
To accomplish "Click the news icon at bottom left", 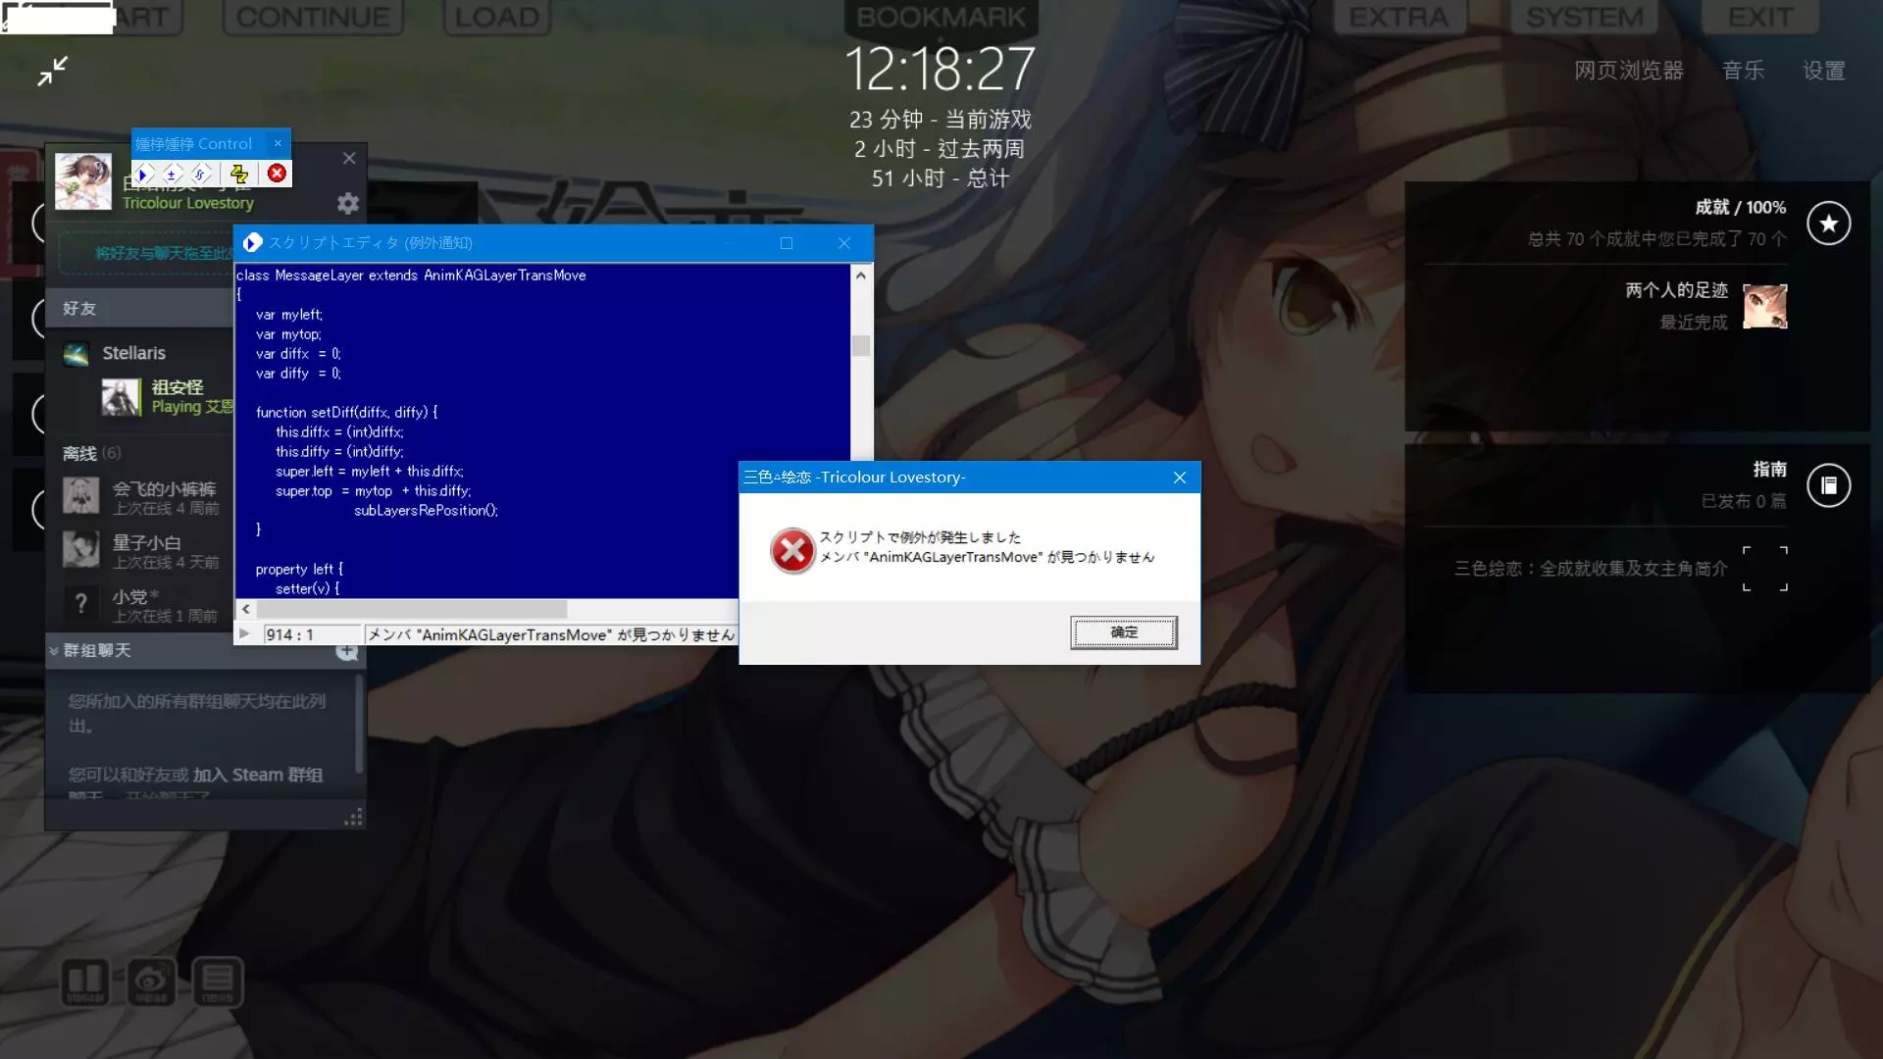I will point(217,981).
